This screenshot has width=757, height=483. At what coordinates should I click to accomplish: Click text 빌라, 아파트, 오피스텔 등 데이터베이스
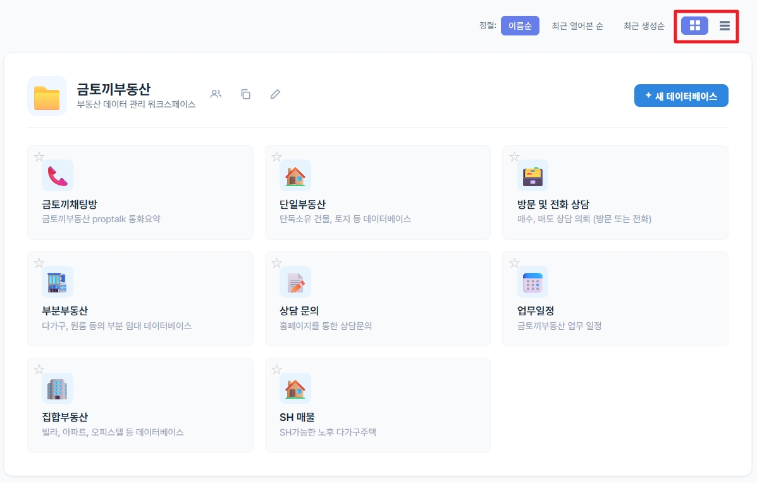tap(113, 432)
